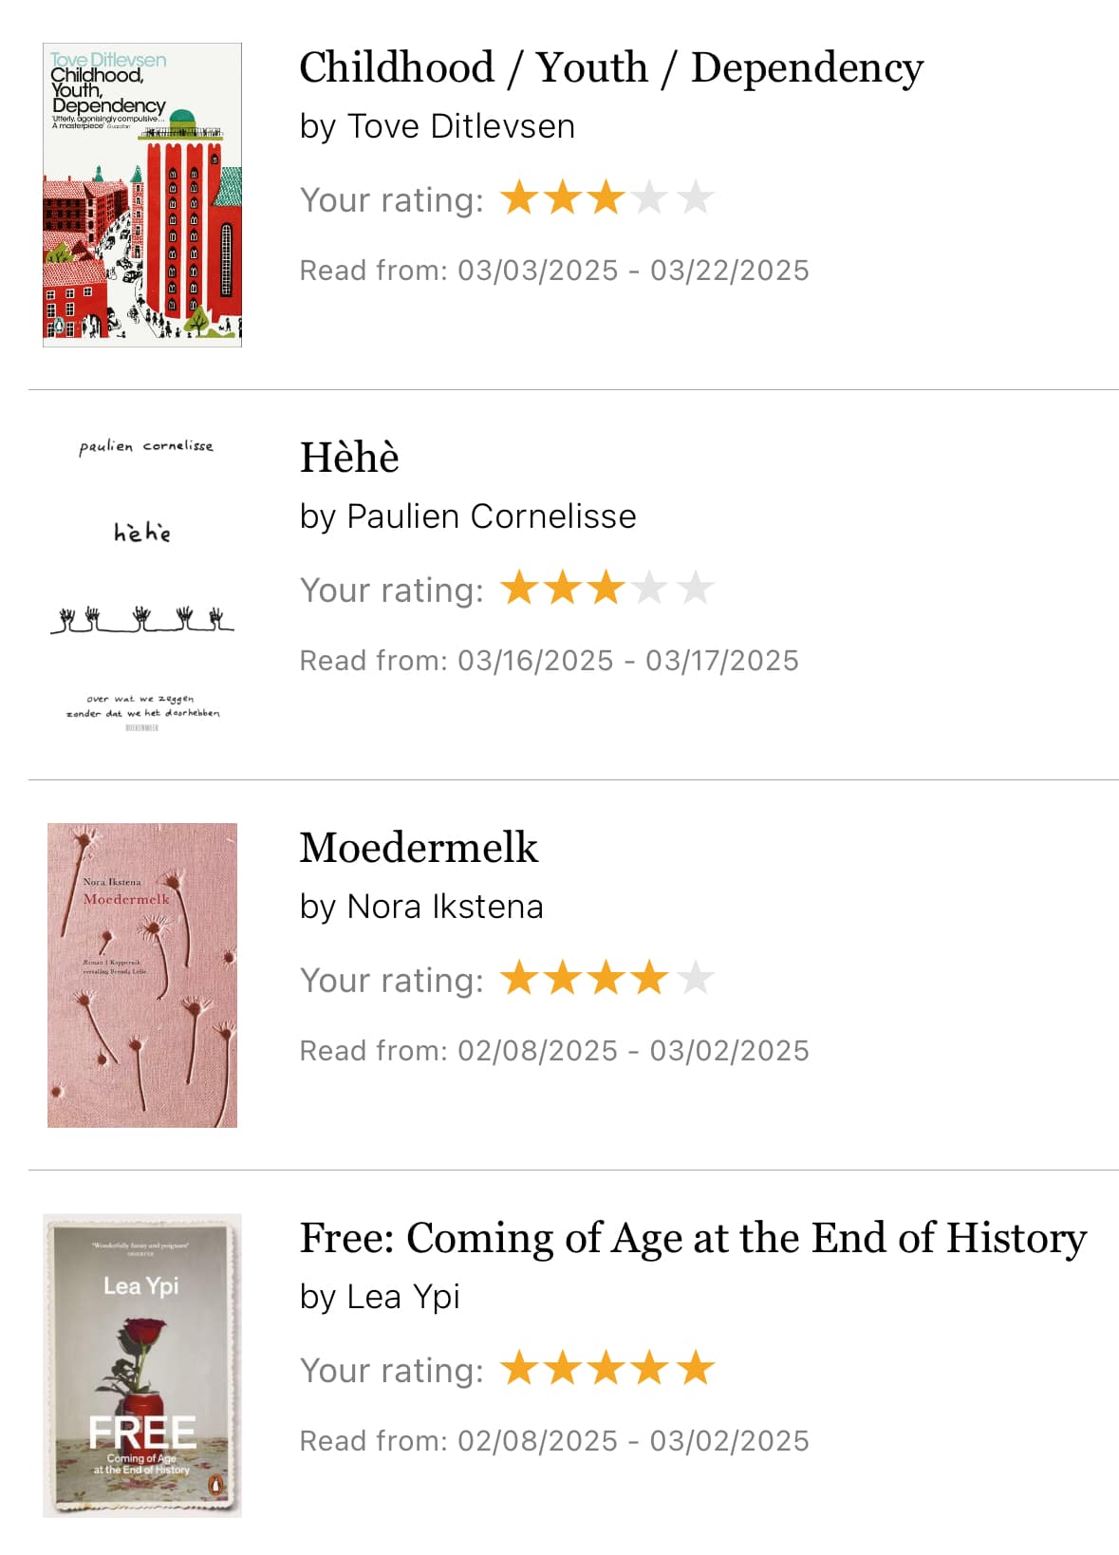Viewport: 1119px width, 1555px height.
Task: Open author Tove Ditlevsen's name
Action: [x=461, y=126]
